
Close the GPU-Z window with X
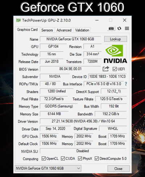coord(125,20)
